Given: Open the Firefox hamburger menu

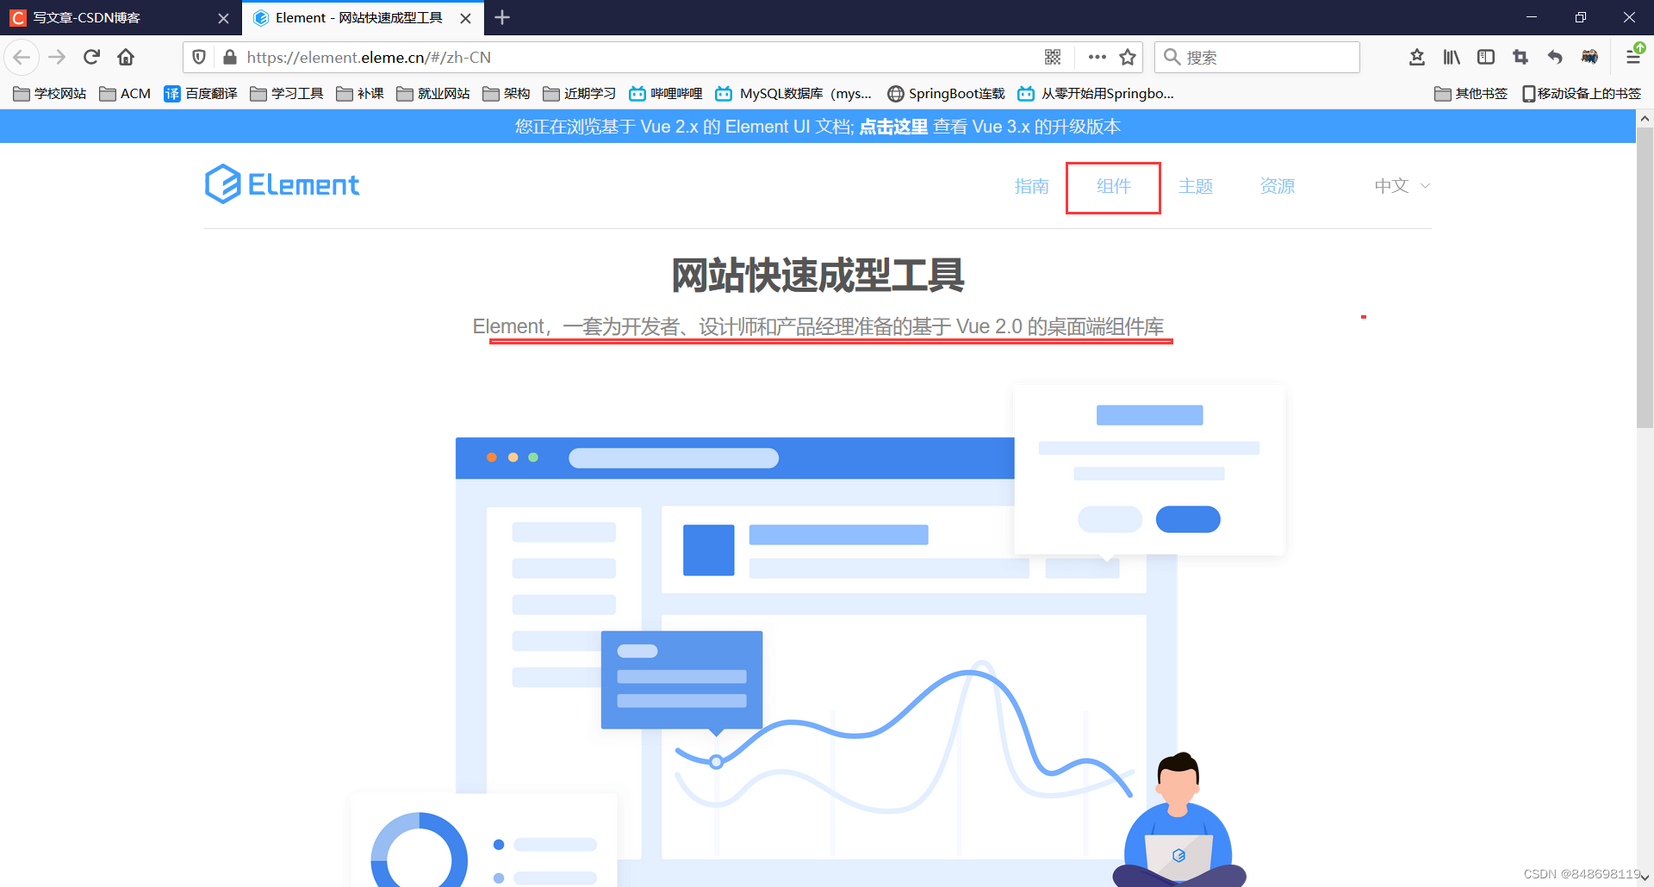Looking at the screenshot, I should [x=1633, y=57].
